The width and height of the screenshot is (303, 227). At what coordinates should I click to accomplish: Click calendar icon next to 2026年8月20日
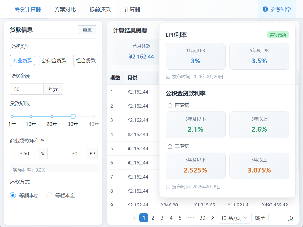pyautogui.click(x=168, y=77)
